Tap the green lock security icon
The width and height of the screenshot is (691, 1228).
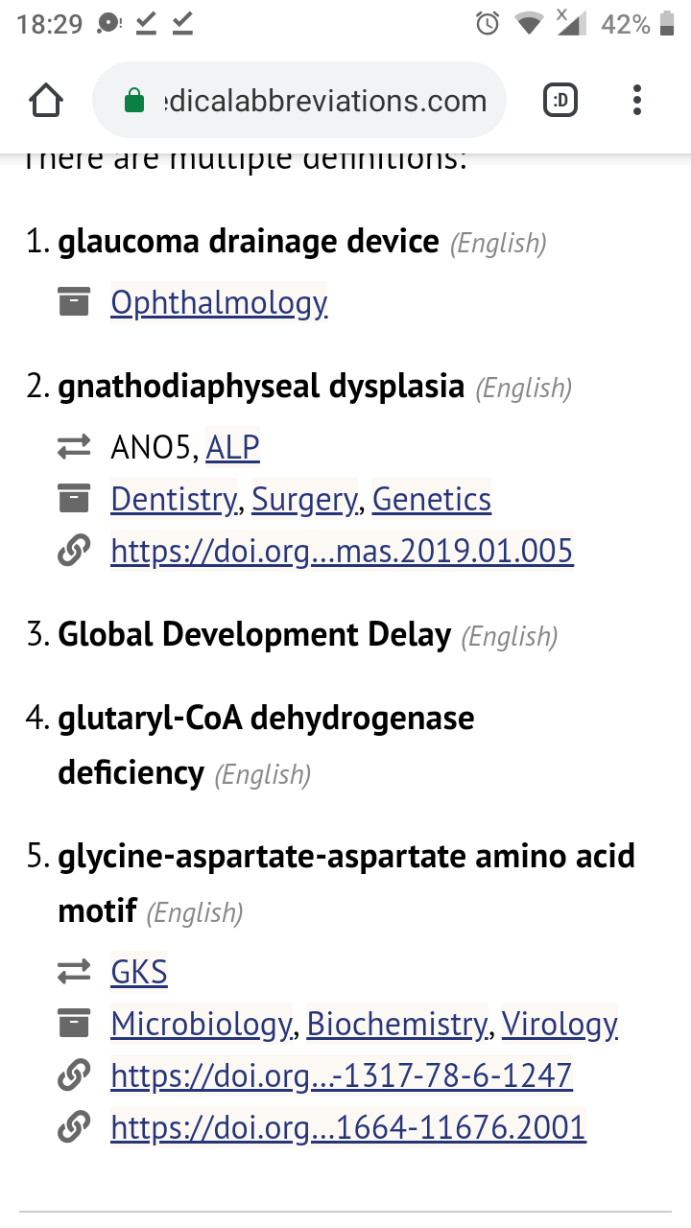[x=134, y=101]
